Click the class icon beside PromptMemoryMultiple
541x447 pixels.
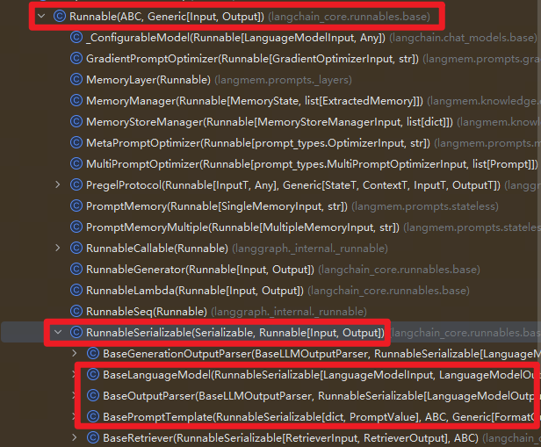click(76, 227)
